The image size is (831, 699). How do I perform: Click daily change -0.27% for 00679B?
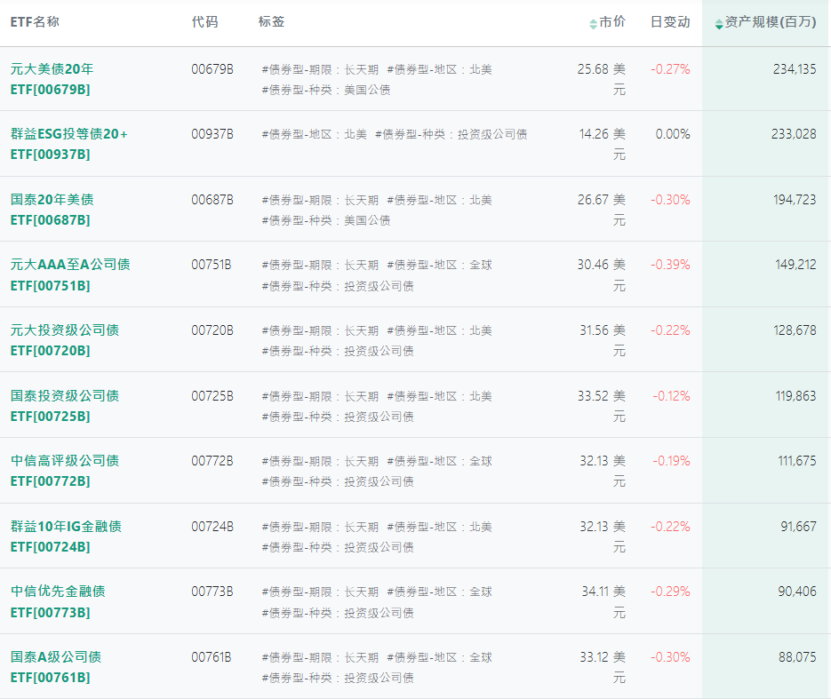[670, 69]
